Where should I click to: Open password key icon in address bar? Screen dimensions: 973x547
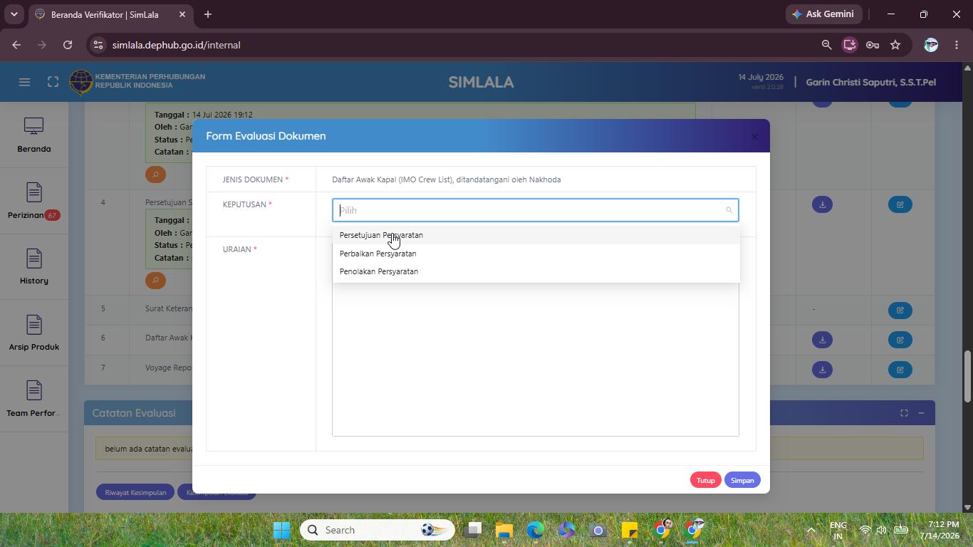pos(873,45)
